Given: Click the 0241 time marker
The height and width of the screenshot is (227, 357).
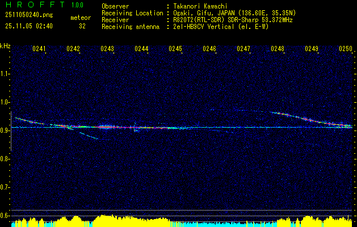Looking at the screenshot, I should pyautogui.click(x=39, y=49).
